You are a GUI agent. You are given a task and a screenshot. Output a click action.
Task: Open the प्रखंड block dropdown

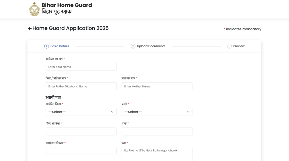[x=157, y=112]
